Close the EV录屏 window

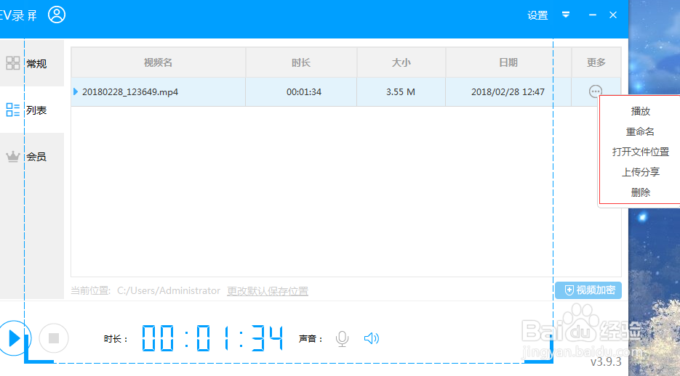click(x=613, y=15)
